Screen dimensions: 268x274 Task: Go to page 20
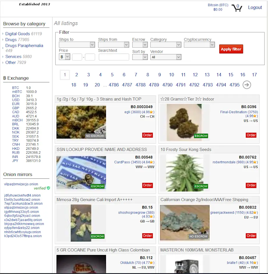point(97,85)
